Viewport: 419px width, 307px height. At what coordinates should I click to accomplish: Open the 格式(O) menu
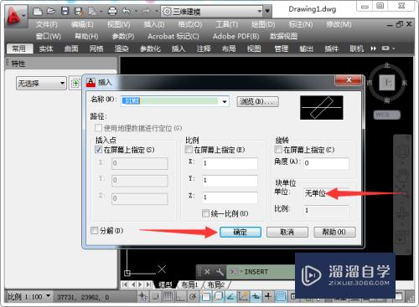190,24
